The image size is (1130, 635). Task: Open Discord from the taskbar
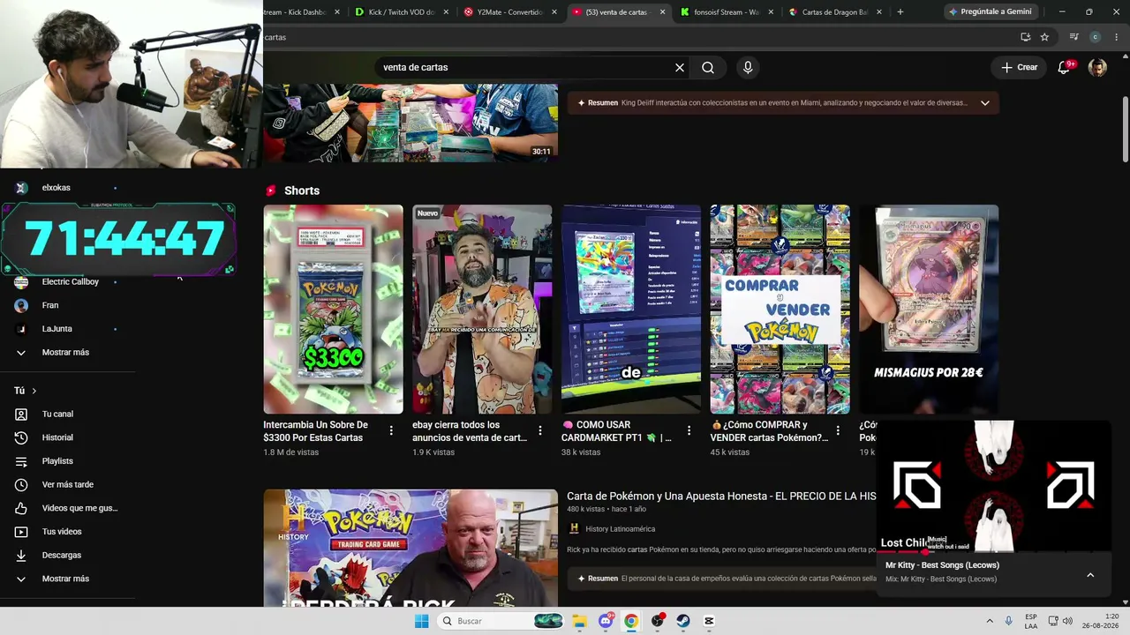pyautogui.click(x=606, y=621)
